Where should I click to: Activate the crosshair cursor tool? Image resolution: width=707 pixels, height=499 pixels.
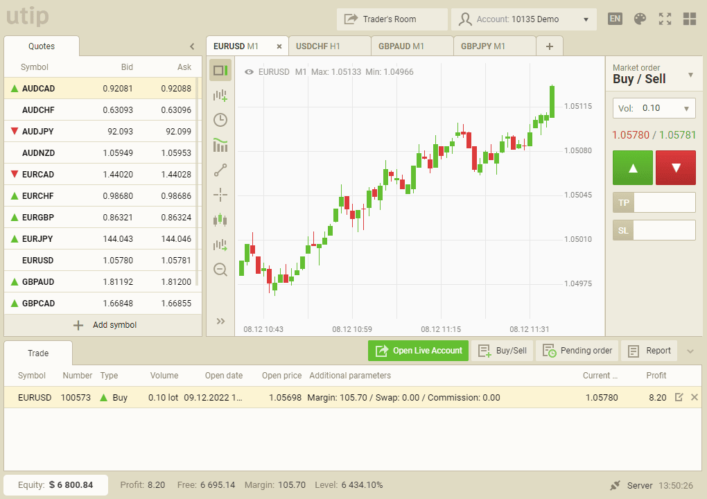(x=220, y=195)
